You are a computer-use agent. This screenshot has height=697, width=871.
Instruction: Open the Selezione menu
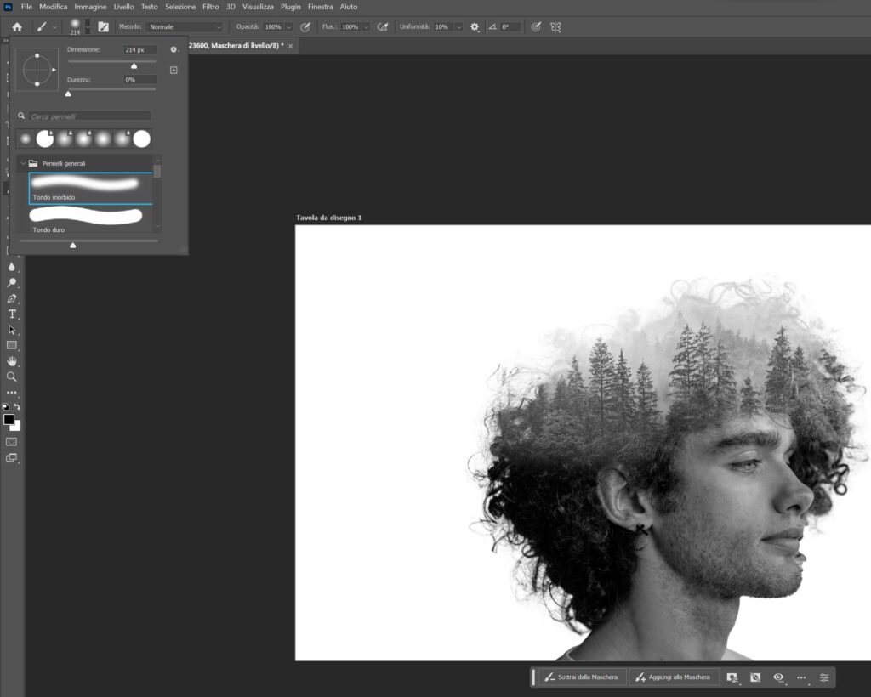pyautogui.click(x=180, y=7)
